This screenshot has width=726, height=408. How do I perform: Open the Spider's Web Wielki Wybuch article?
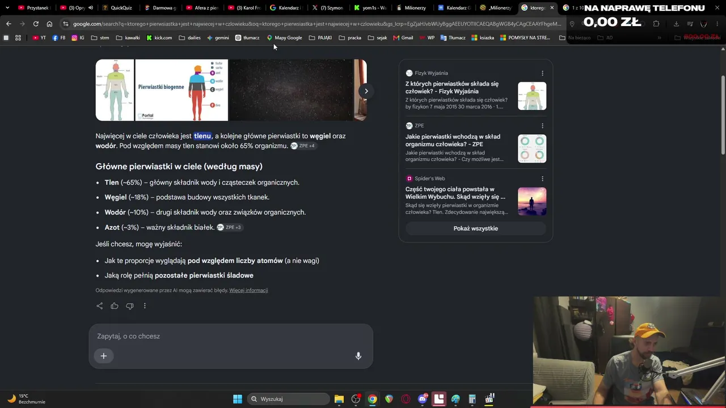(455, 193)
